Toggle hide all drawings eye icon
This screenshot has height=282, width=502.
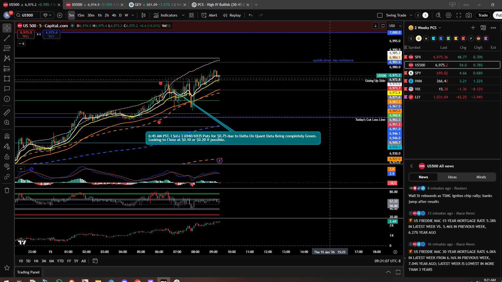click(7, 167)
